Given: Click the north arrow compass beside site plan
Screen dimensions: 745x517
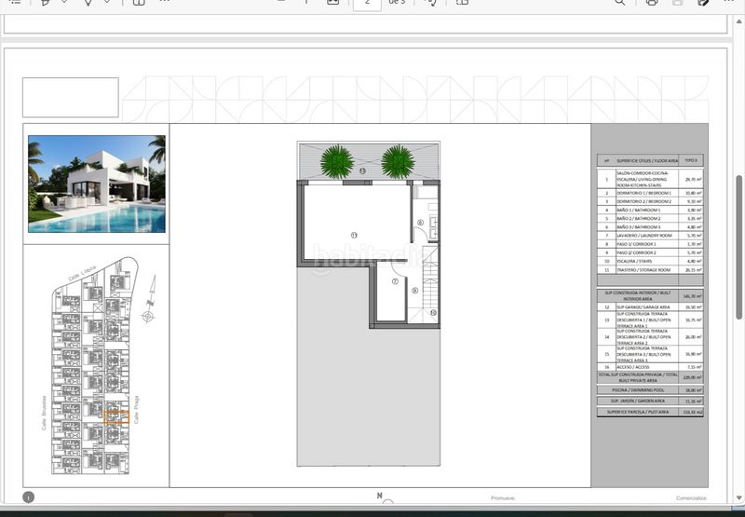Looking at the screenshot, I should point(150,299).
